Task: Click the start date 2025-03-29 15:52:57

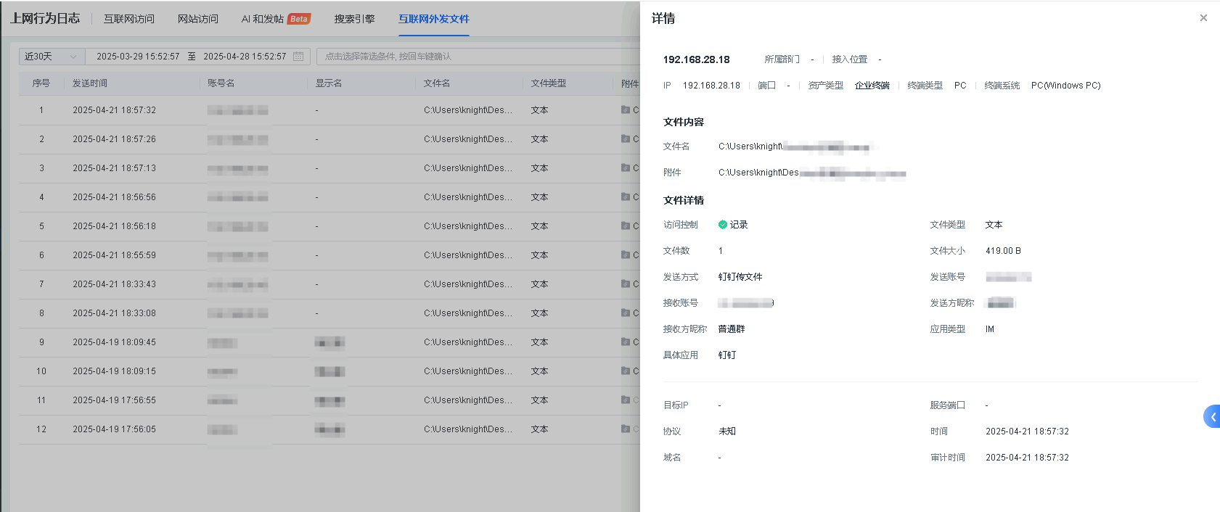Action: 138,57
